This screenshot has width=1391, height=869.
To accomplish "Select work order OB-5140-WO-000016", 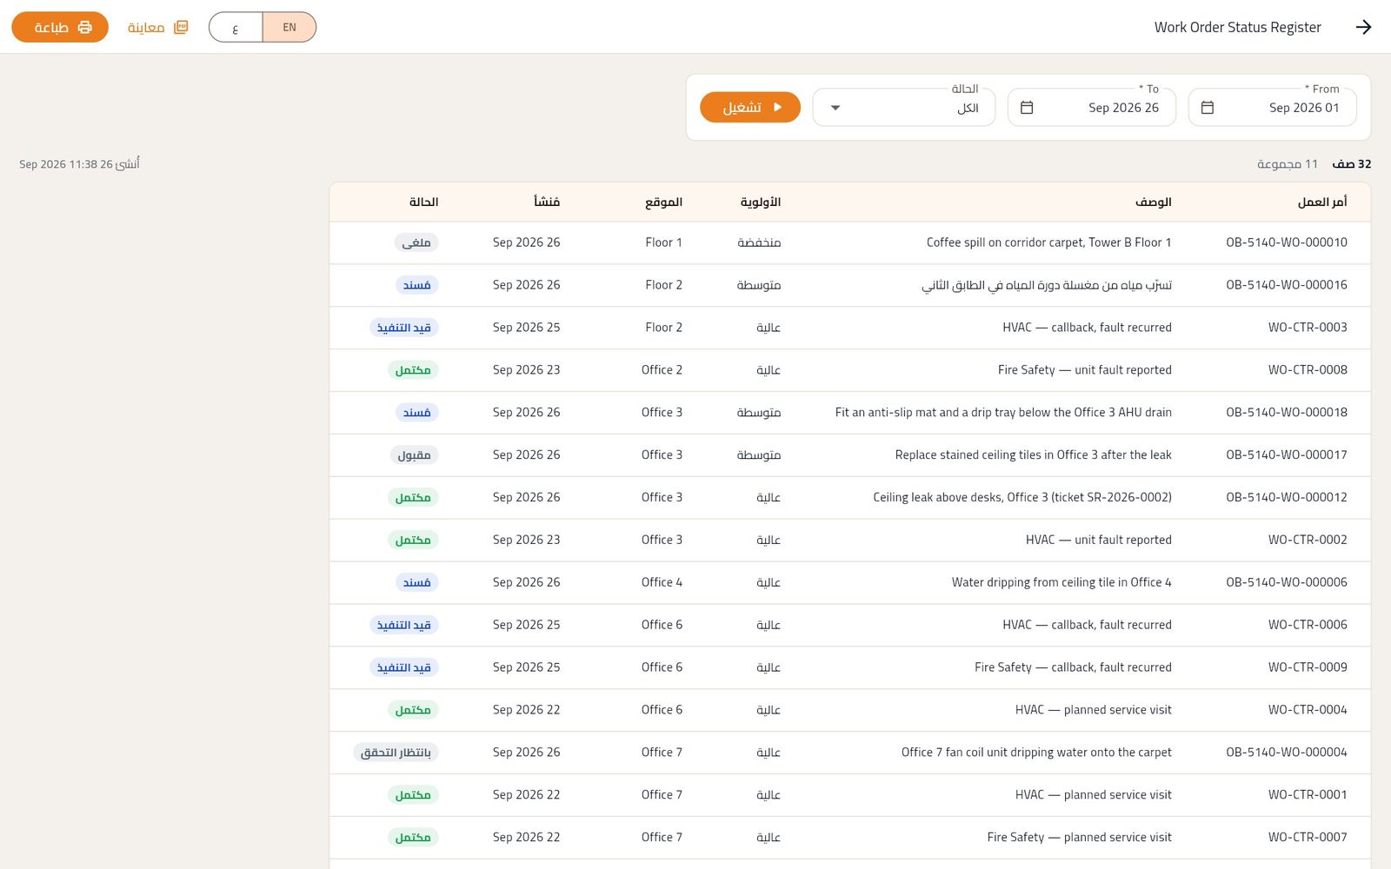I will point(1287,285).
